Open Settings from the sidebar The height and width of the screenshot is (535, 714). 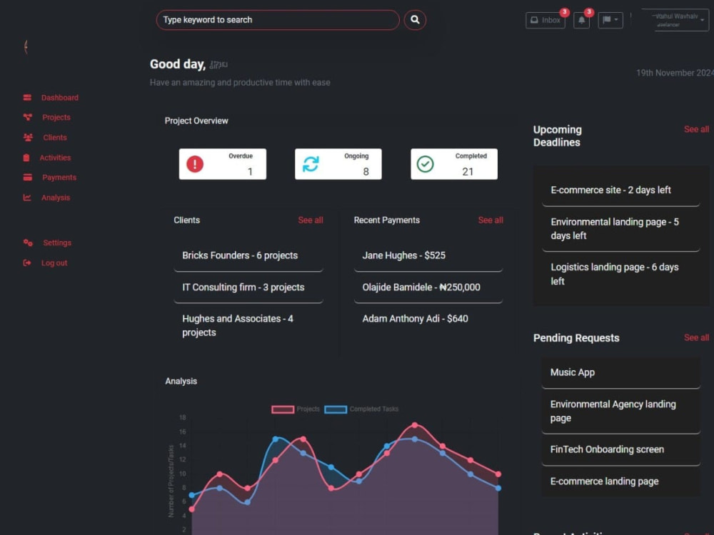(57, 243)
